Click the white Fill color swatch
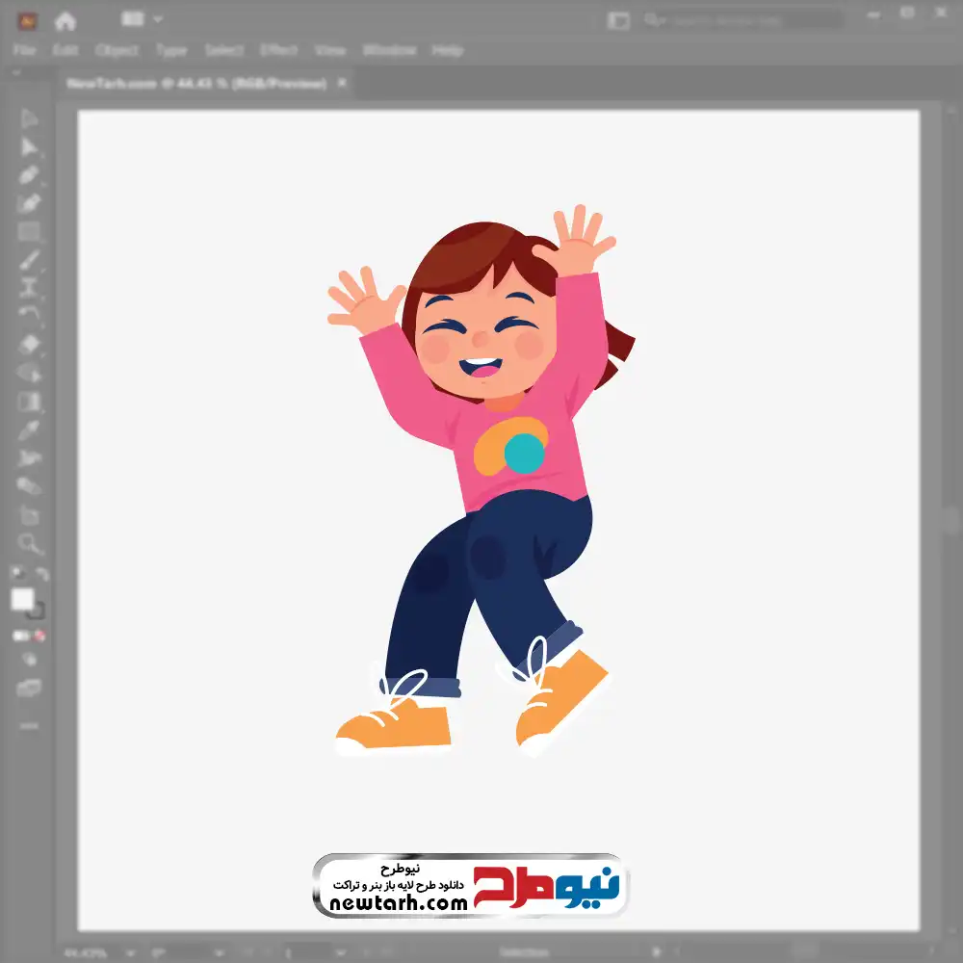The width and height of the screenshot is (963, 963). [22, 600]
